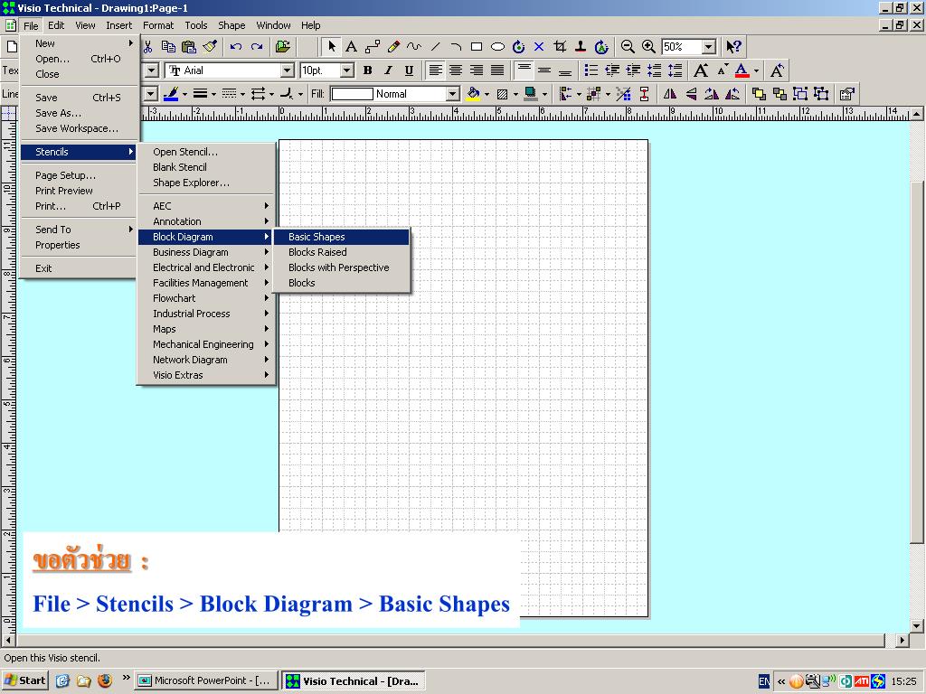The width and height of the screenshot is (926, 694).
Task: Click the What's This help icon
Action: point(733,47)
